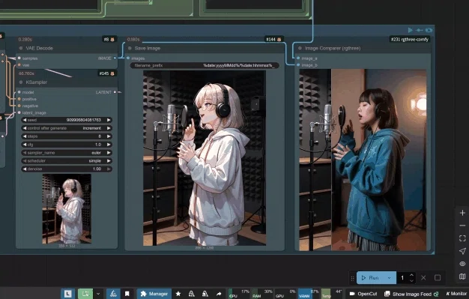Click the image_b input socket
The height and width of the screenshot is (299, 469).
298,65
